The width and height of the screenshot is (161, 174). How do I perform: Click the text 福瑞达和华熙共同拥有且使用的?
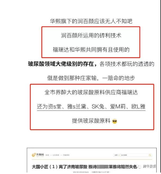[x=91, y=50]
